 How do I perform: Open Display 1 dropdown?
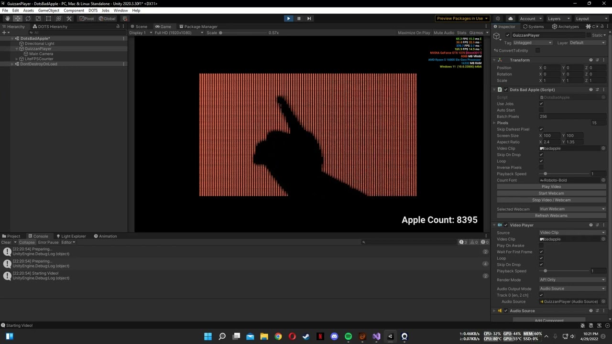click(x=141, y=33)
